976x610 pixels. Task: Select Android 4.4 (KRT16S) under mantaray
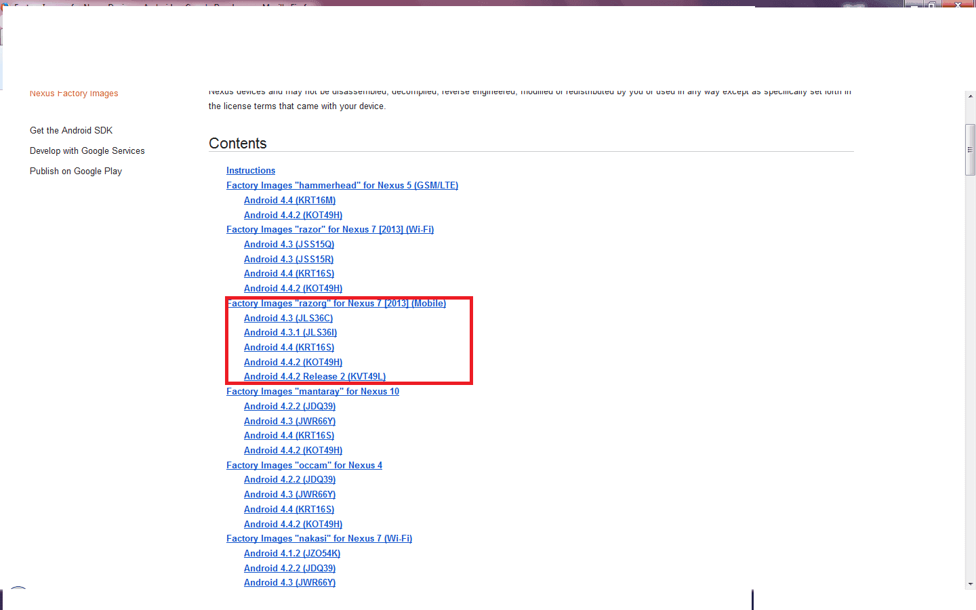point(289,435)
